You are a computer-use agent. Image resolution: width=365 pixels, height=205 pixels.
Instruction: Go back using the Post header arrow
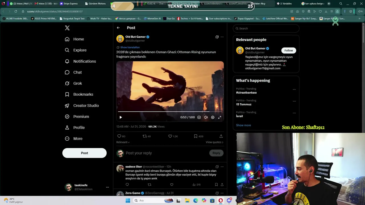tap(118, 28)
